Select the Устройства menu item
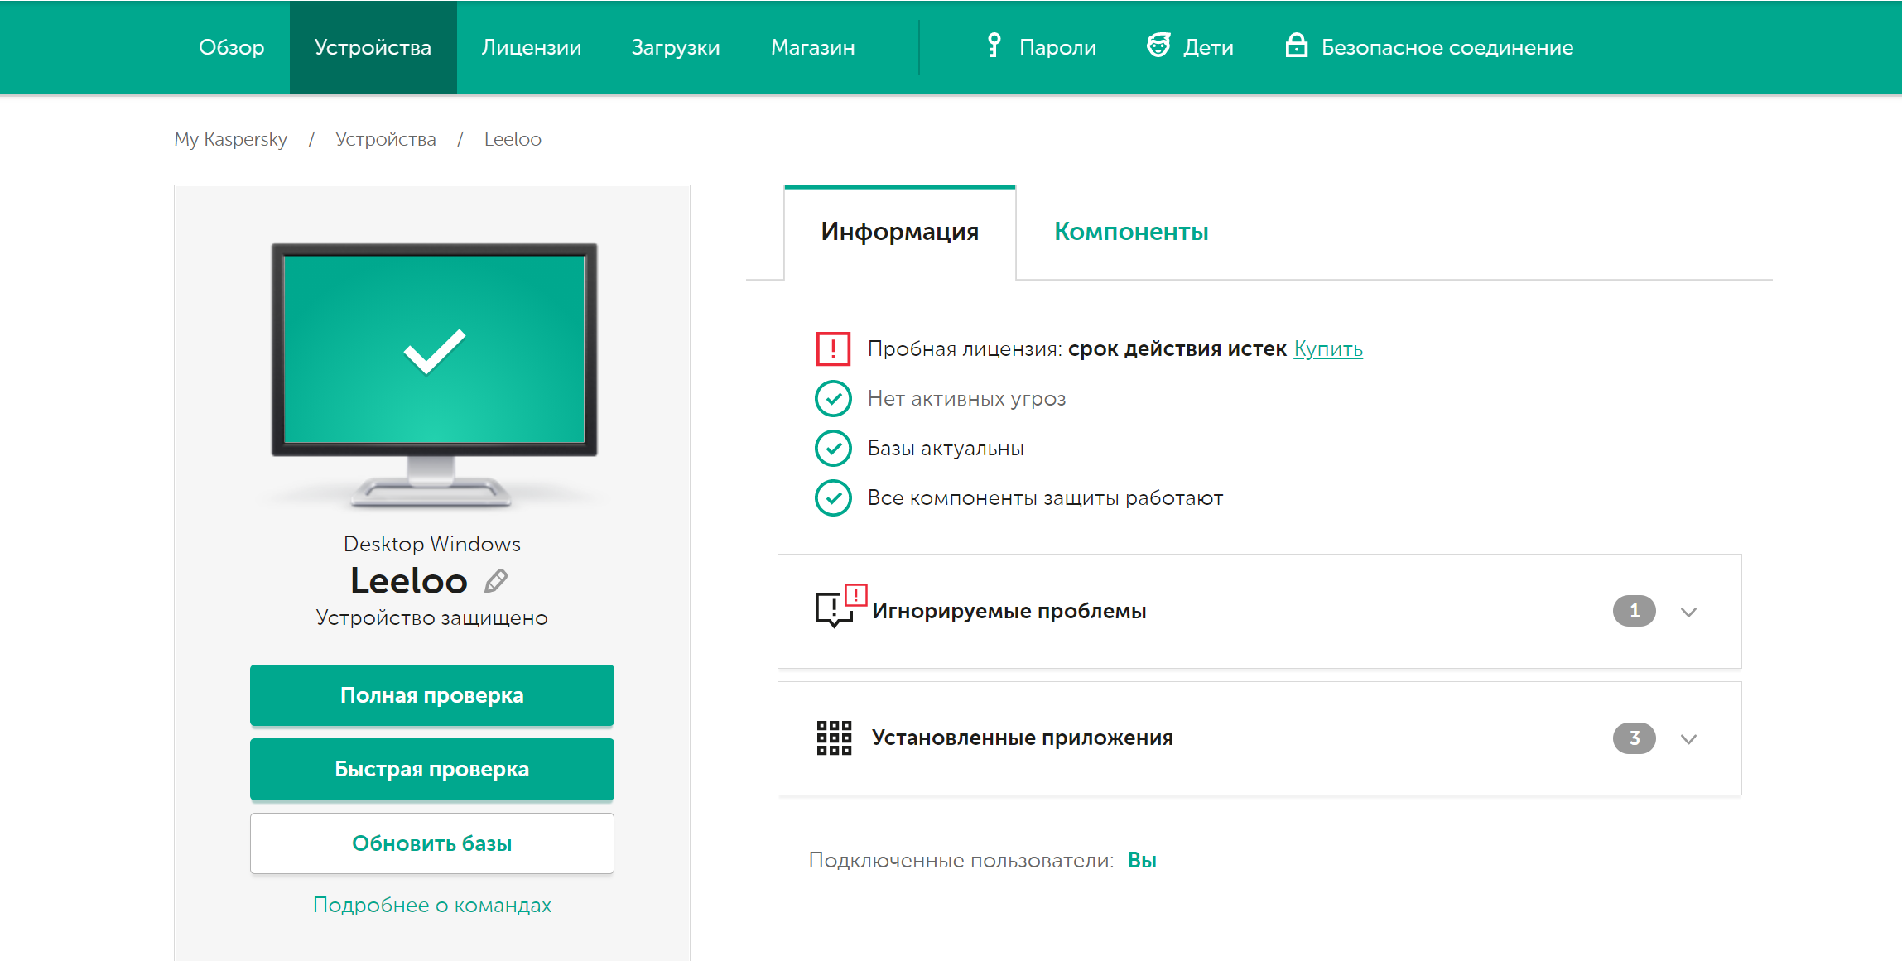Image resolution: width=1902 pixels, height=961 pixels. tap(373, 47)
